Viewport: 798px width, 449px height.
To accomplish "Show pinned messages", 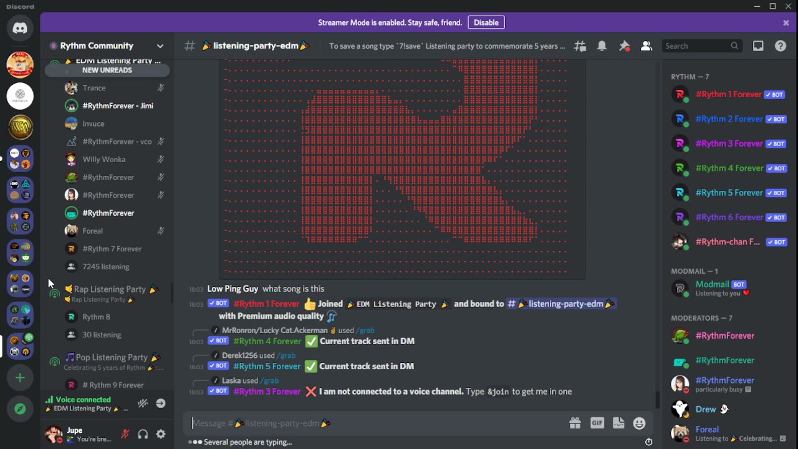I will tap(624, 46).
